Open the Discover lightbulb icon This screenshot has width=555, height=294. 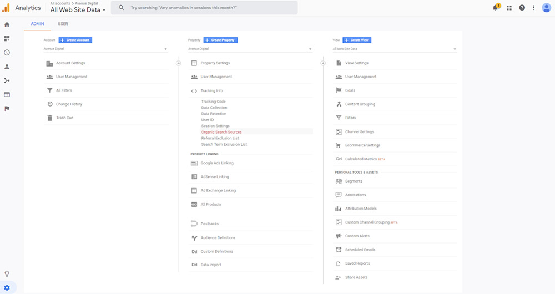coord(7,273)
